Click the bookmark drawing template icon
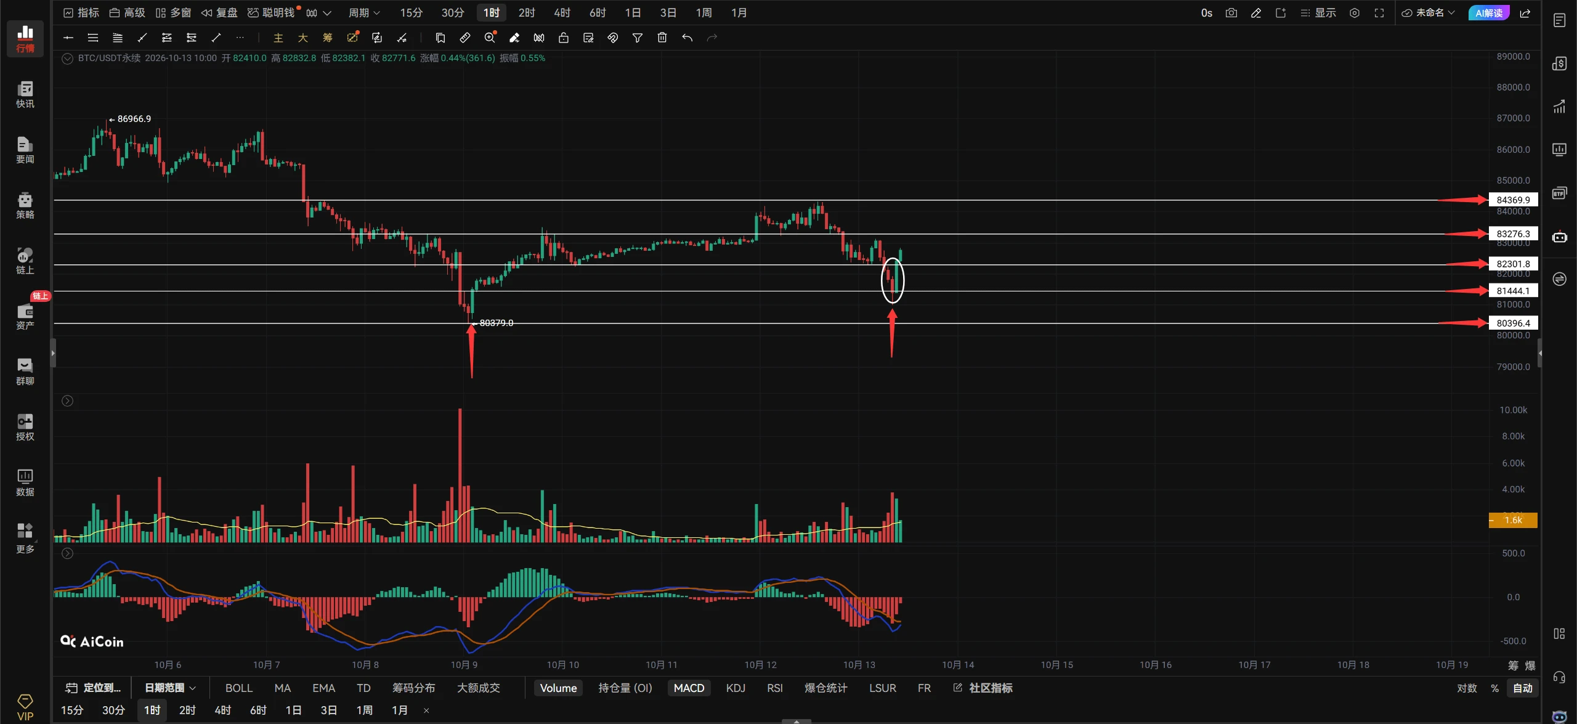Image resolution: width=1577 pixels, height=724 pixels. [x=440, y=38]
